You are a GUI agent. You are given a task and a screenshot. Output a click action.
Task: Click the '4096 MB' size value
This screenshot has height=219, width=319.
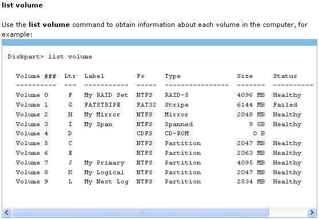pos(251,95)
